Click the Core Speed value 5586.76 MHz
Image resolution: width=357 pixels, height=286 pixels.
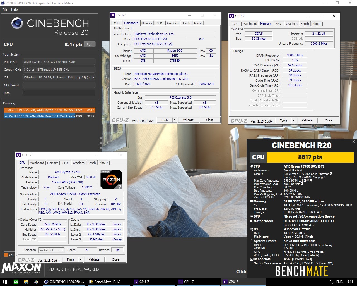point(52,224)
